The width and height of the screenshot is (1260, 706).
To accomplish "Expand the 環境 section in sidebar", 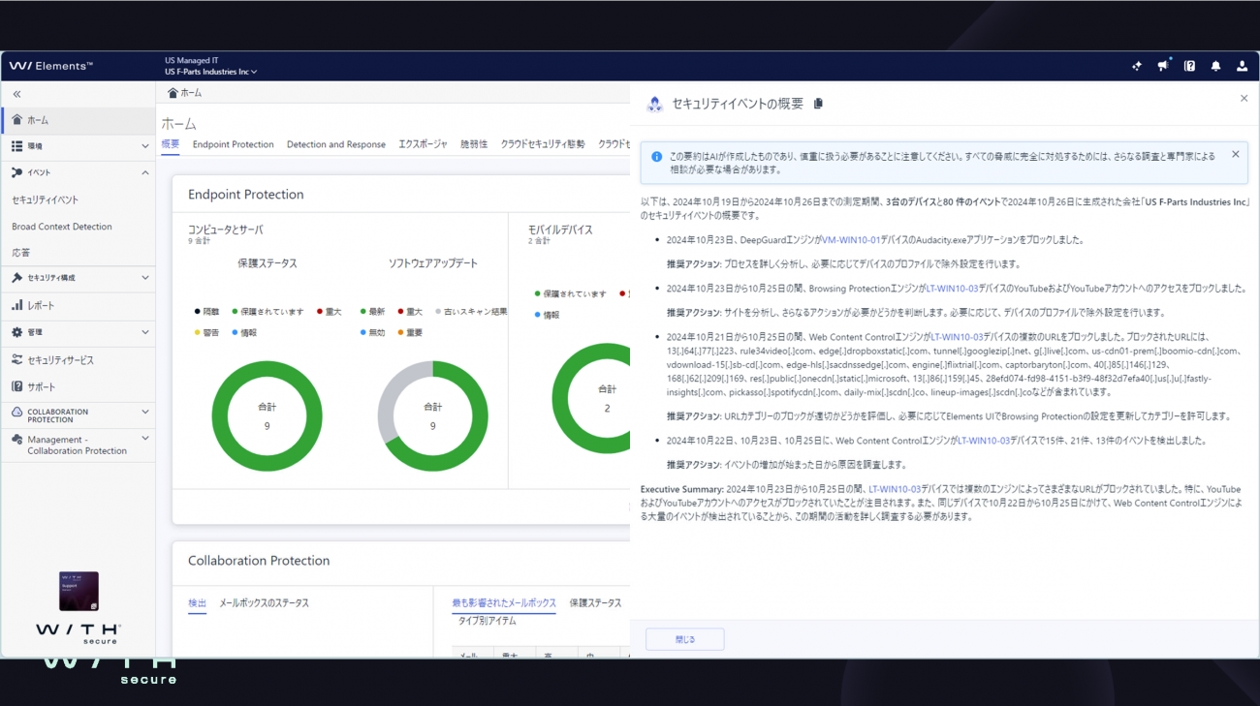I will pos(145,146).
